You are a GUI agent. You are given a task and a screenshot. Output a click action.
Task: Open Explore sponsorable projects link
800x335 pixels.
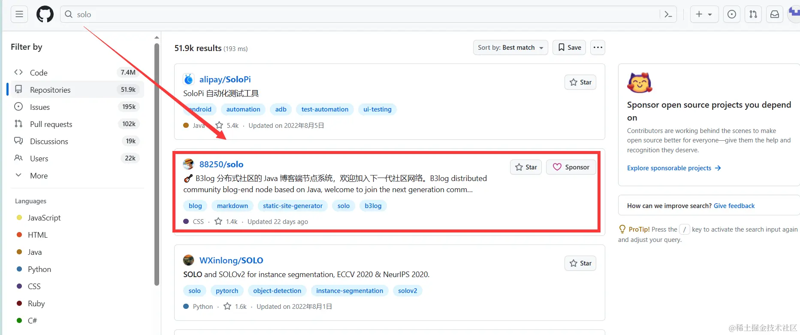[x=674, y=168]
